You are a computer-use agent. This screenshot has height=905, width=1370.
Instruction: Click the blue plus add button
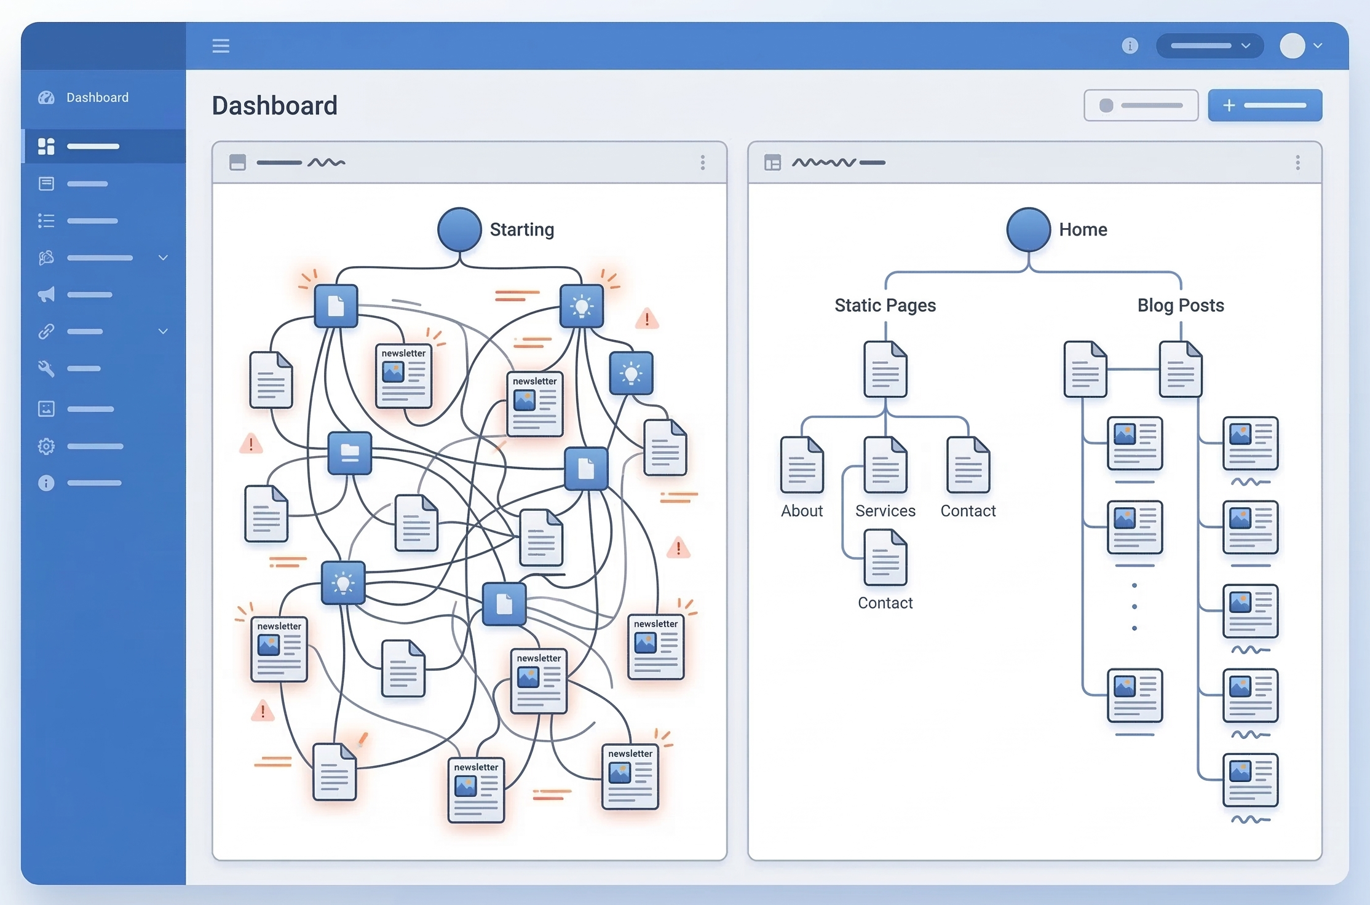(1264, 106)
